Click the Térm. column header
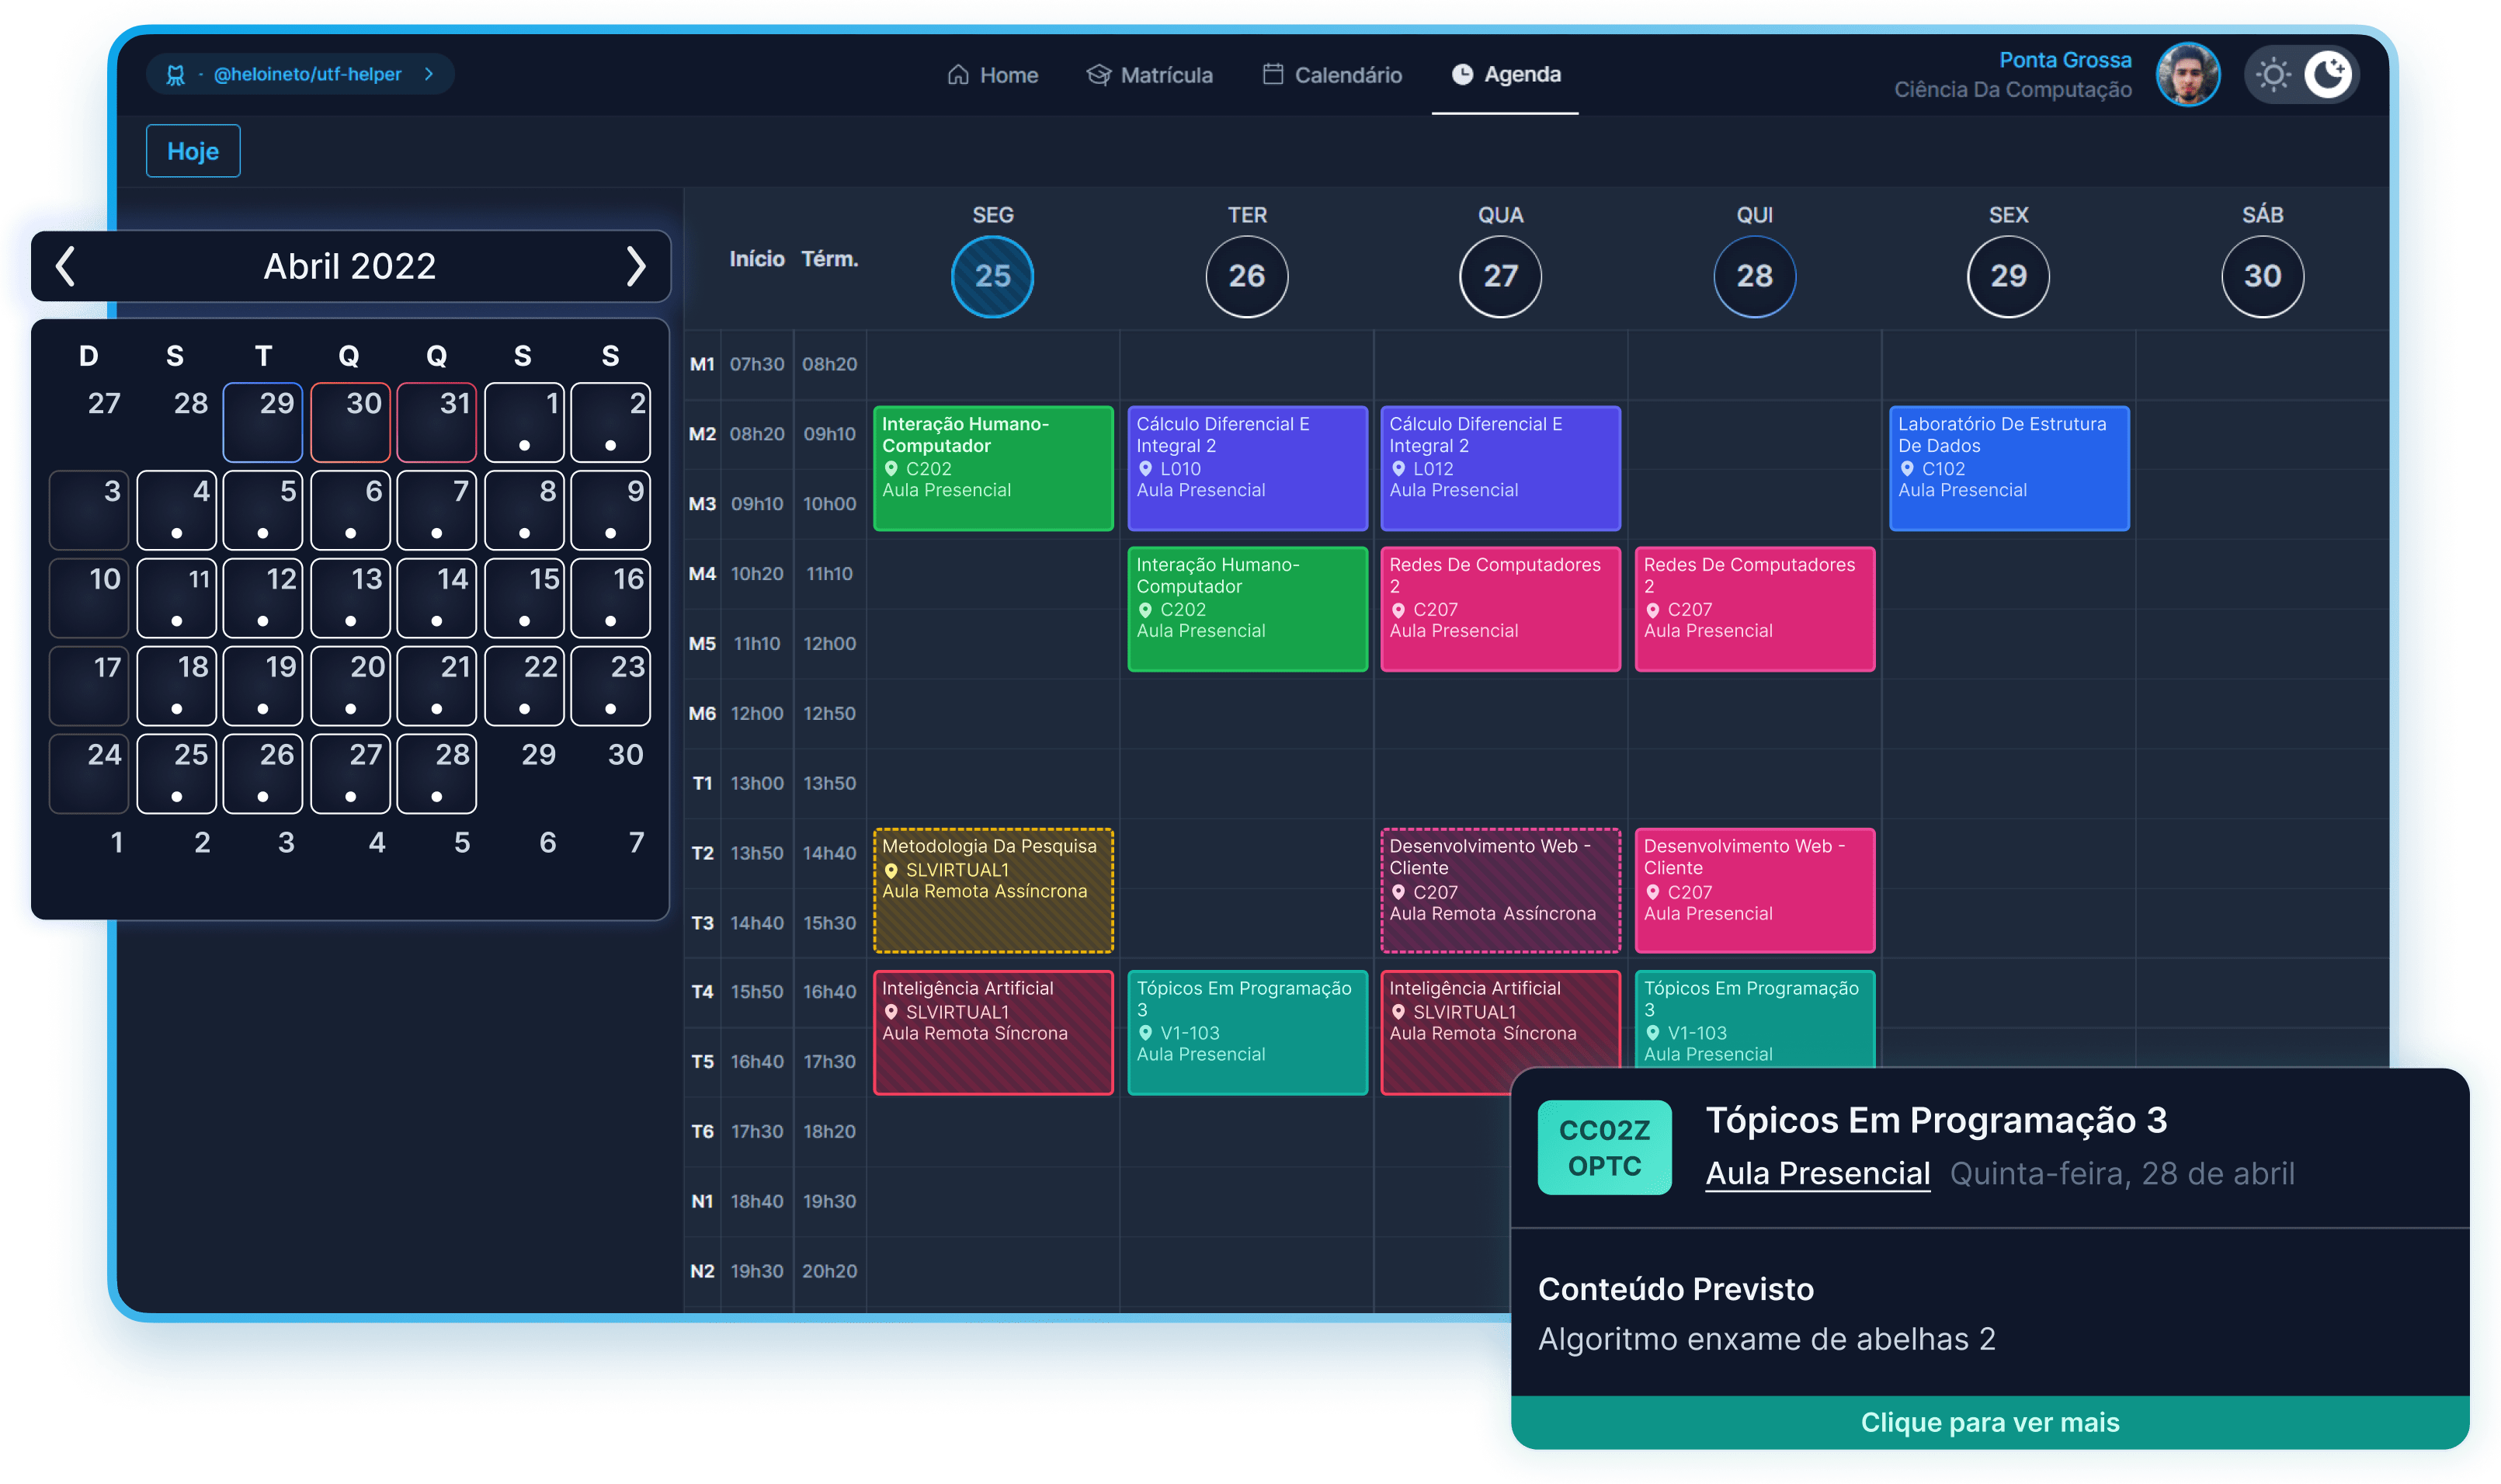The height and width of the screenshot is (1484, 2501). coord(828,259)
